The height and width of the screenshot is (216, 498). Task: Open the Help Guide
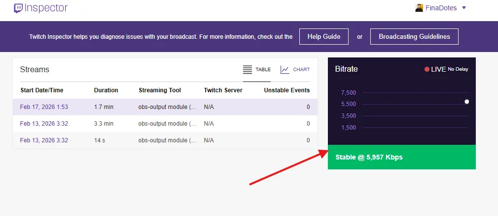click(324, 37)
